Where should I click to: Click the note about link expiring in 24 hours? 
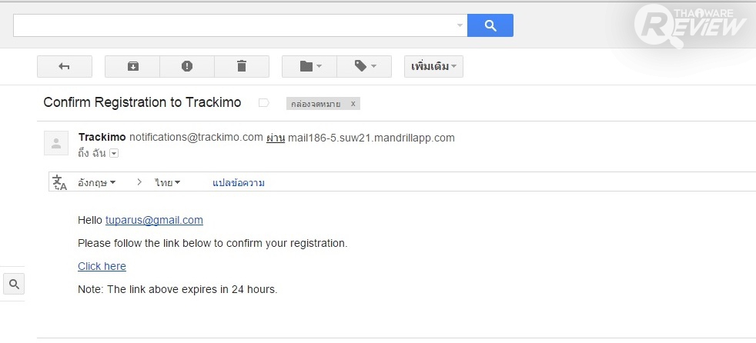click(x=177, y=289)
